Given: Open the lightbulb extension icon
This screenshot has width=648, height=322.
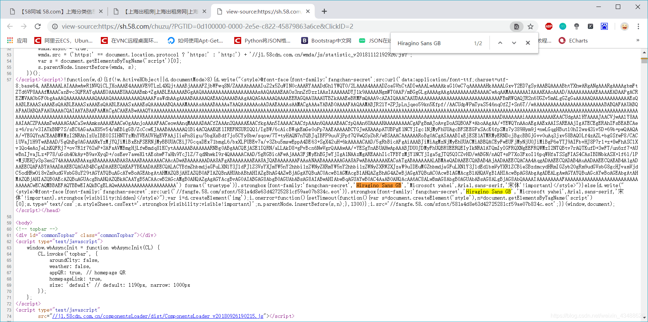Looking at the screenshot, I should (577, 26).
